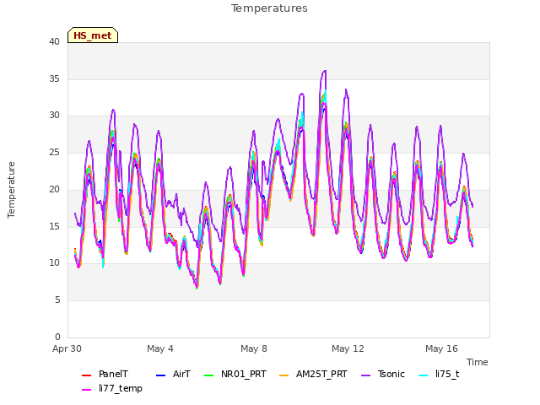Click the May 16 x-axis label

pyautogui.click(x=441, y=348)
